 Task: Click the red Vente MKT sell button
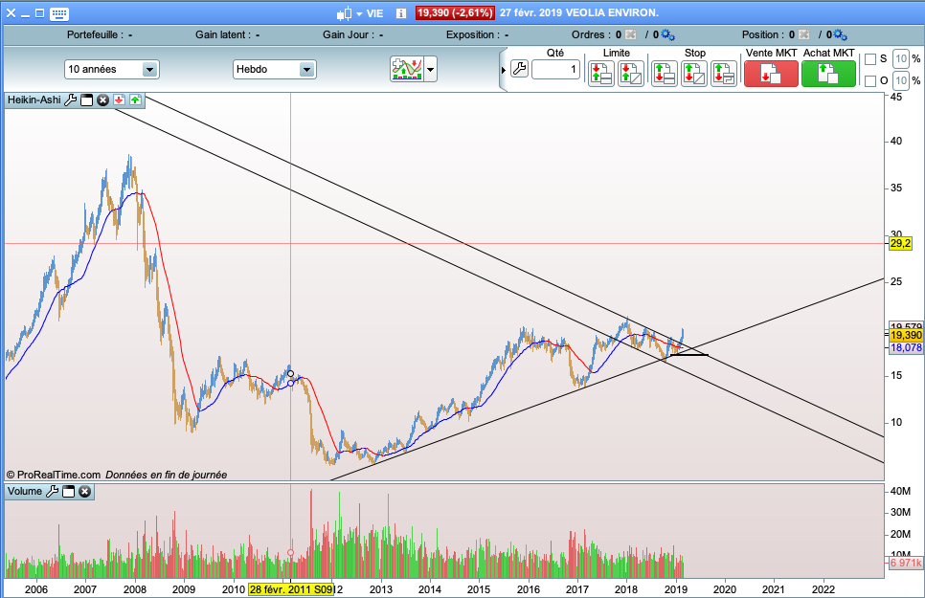click(x=771, y=74)
